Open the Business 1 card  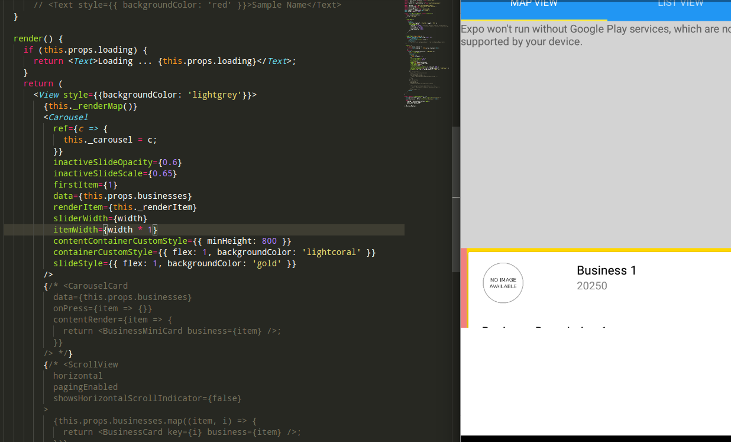pos(606,270)
